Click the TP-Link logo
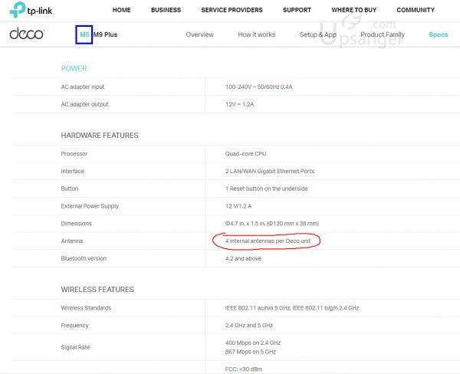This screenshot has width=460, height=374. click(x=31, y=10)
